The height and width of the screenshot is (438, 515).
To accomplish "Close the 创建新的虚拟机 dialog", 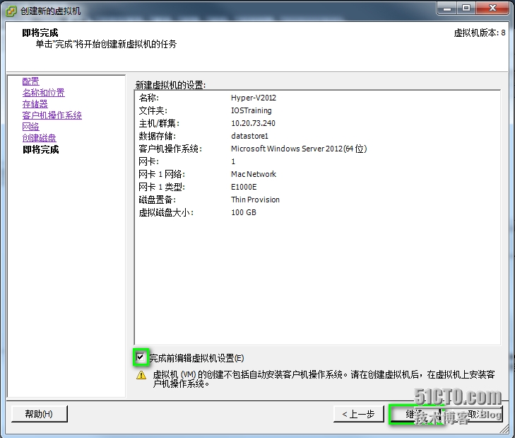I will click(492, 8).
